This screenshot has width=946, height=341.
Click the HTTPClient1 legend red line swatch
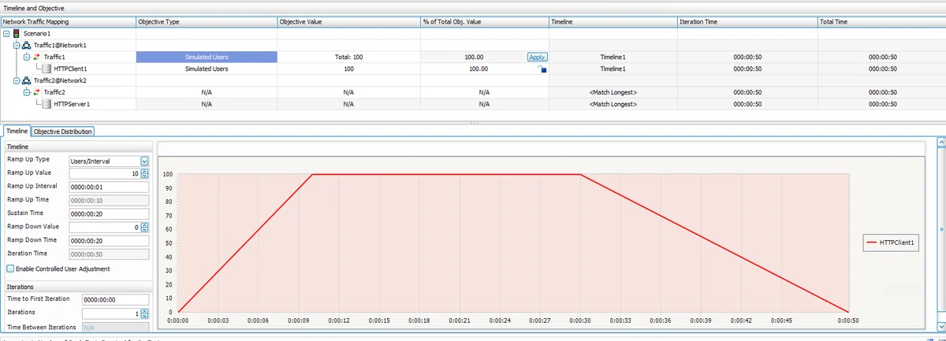(x=872, y=243)
